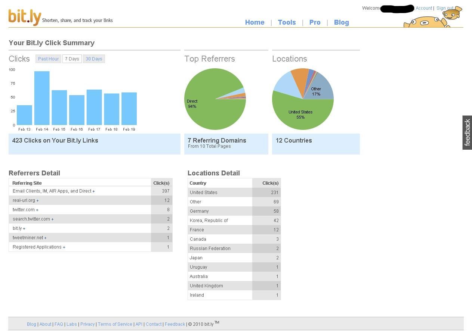
Task: Open the feedback side tab
Action: (x=467, y=132)
